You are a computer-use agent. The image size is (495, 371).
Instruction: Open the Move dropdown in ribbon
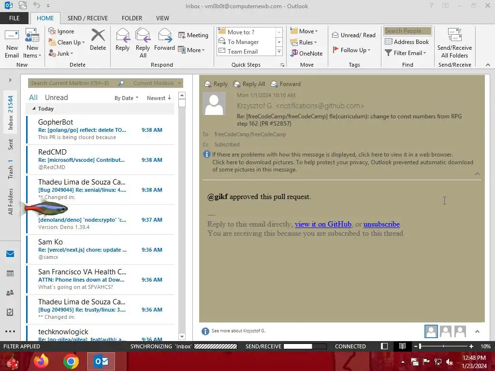pyautogui.click(x=304, y=31)
